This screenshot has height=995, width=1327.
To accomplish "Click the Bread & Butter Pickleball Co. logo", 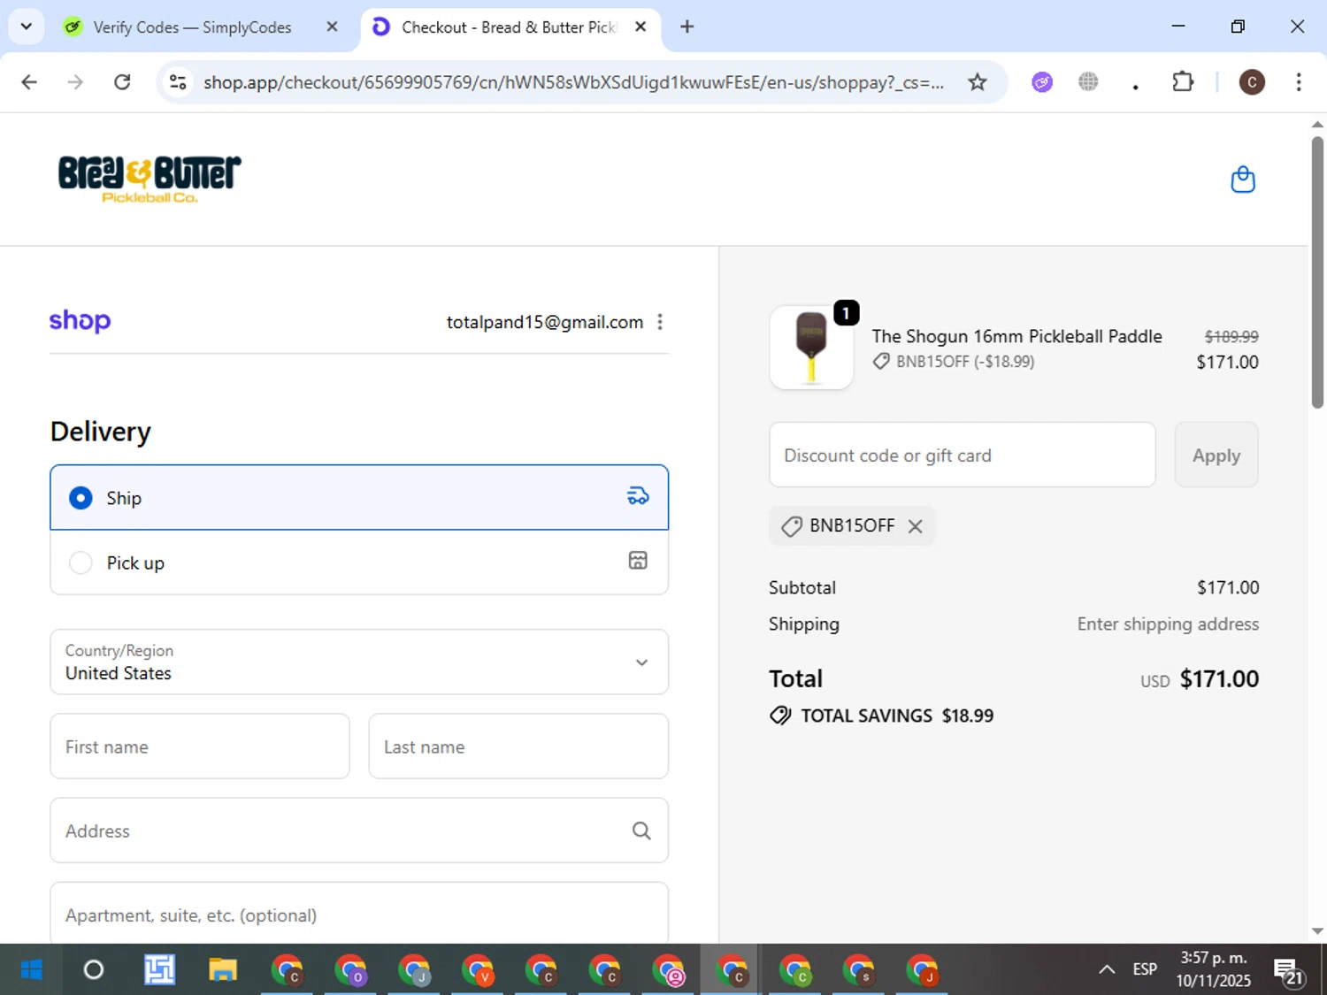I will pos(150,179).
